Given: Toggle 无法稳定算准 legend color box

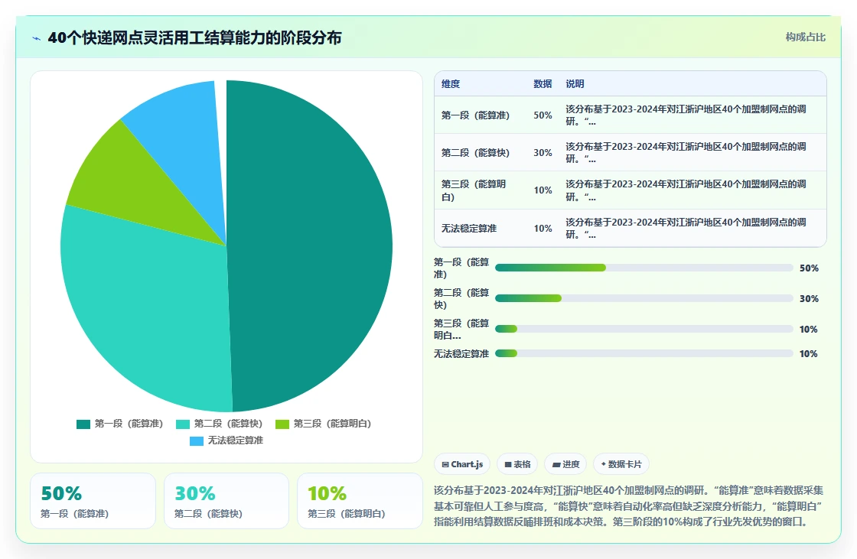Looking at the screenshot, I should point(196,441).
